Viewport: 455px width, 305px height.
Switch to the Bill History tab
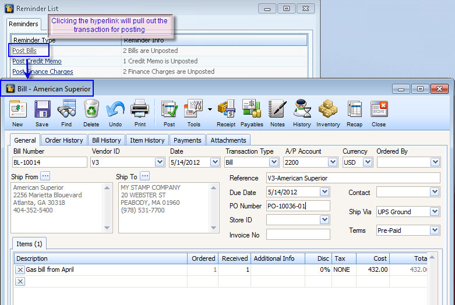click(107, 140)
